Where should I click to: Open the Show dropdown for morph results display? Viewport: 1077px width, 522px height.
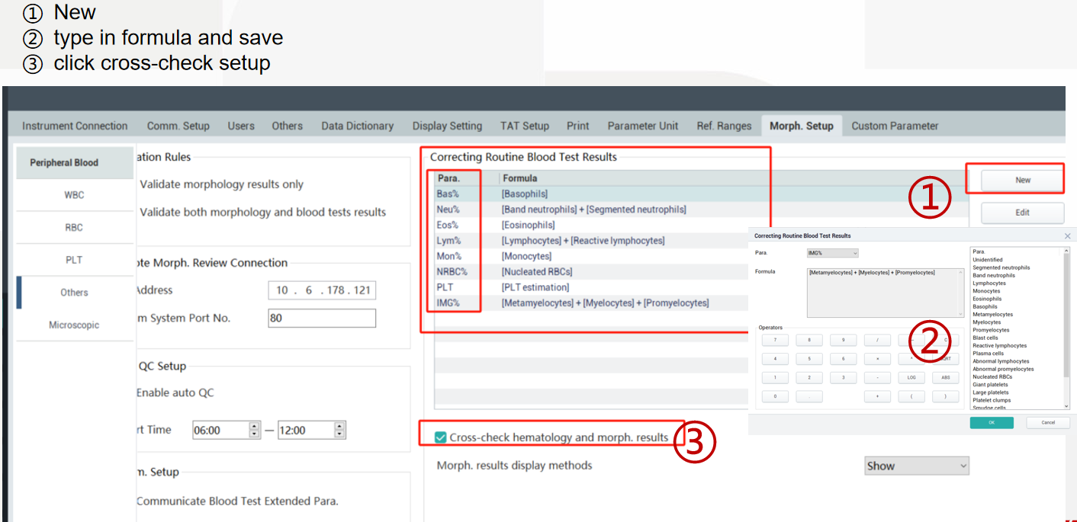pos(916,465)
